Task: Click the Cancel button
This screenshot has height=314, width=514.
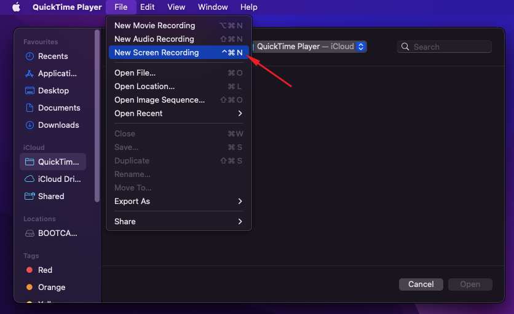Action: click(x=421, y=284)
